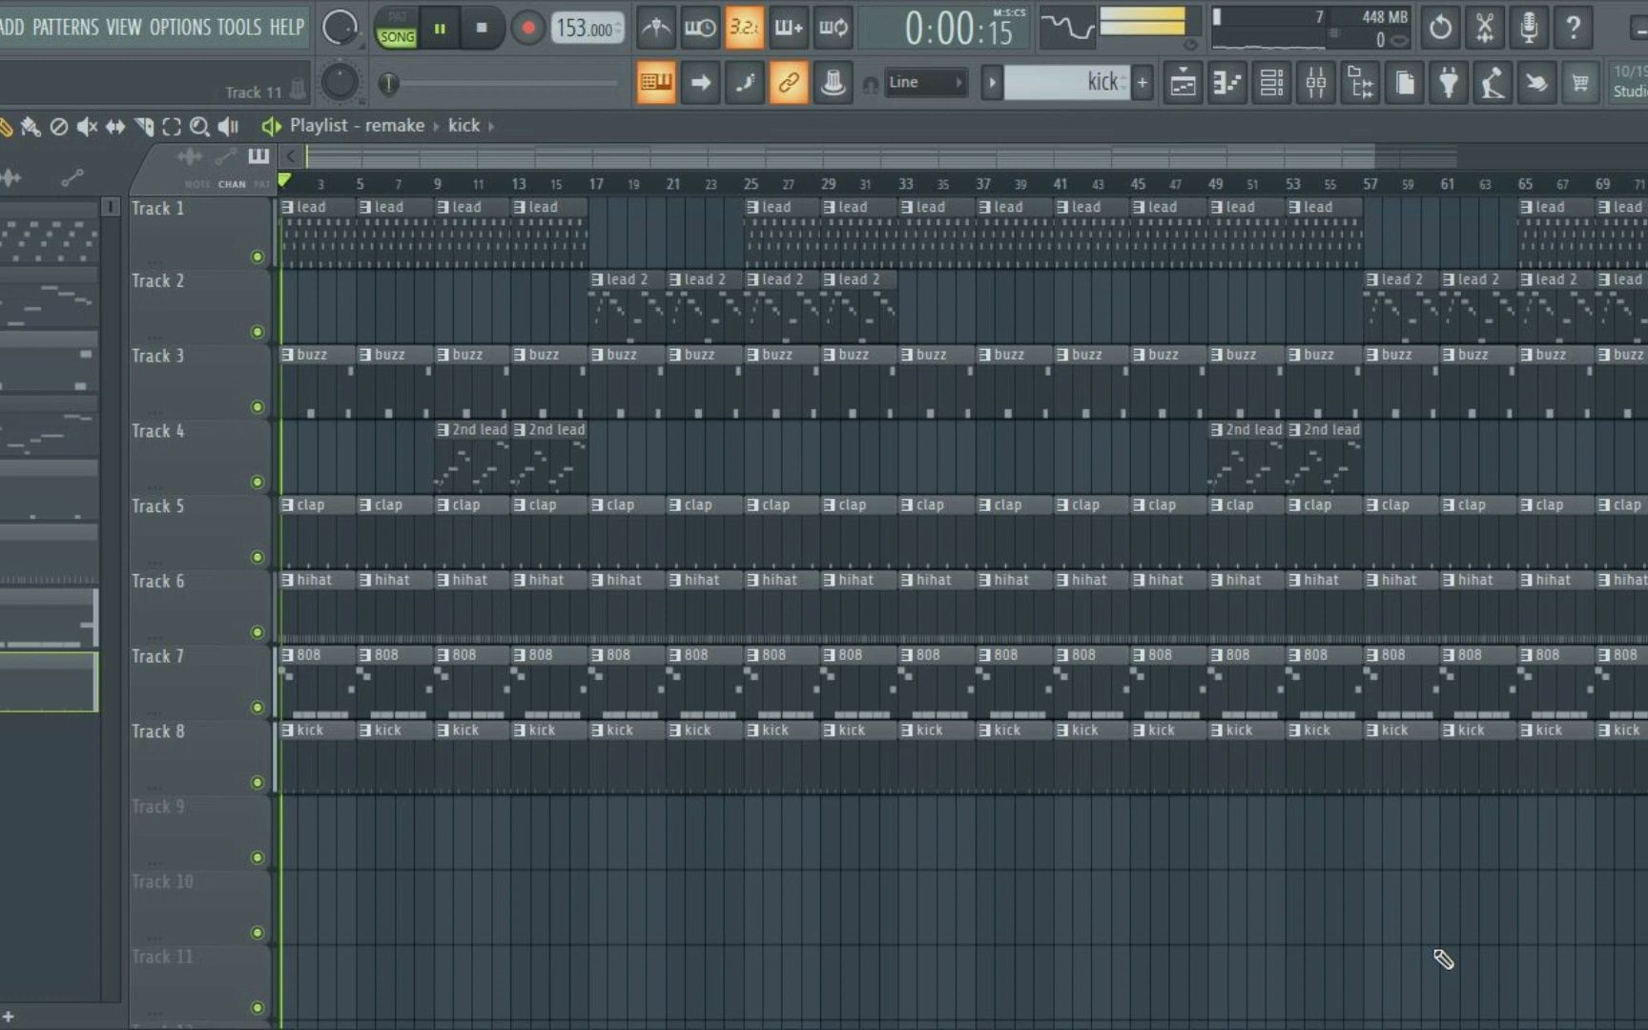Toggle wait for input before playing
Screen dimensions: 1648x1030
[700, 28]
